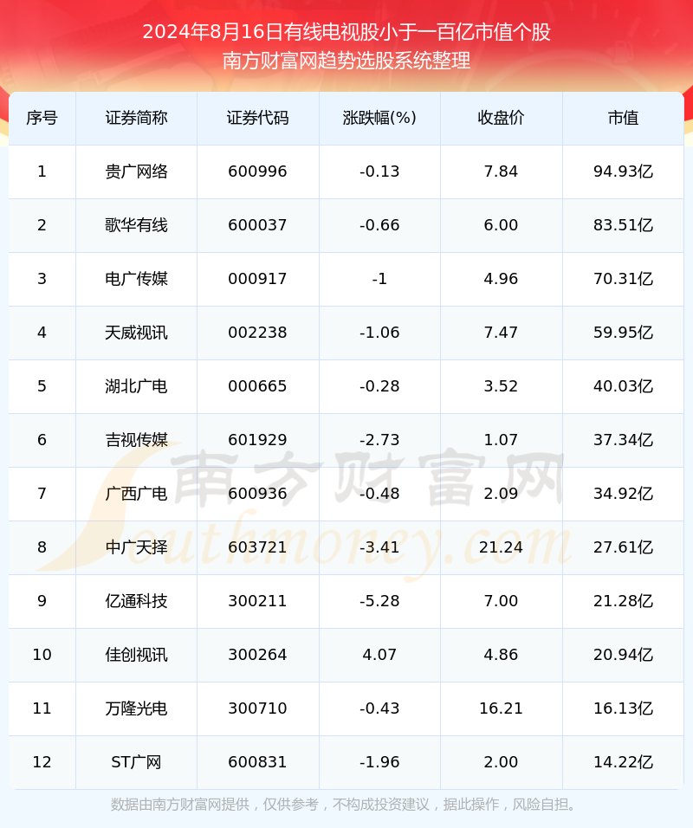Click market value 70.31亿
Image resolution: width=693 pixels, height=828 pixels.
pyautogui.click(x=624, y=279)
